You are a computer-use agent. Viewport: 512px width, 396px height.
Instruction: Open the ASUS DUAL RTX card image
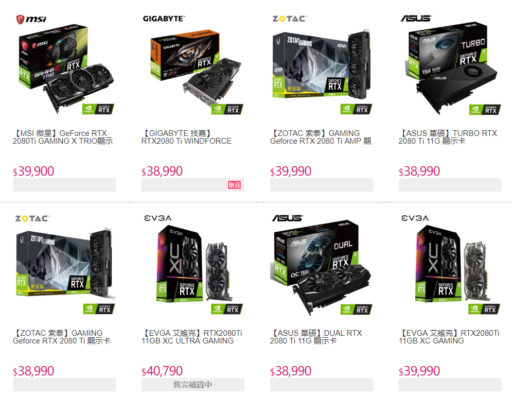(321, 267)
